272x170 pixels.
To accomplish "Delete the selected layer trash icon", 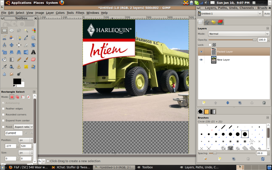I will tap(264, 103).
